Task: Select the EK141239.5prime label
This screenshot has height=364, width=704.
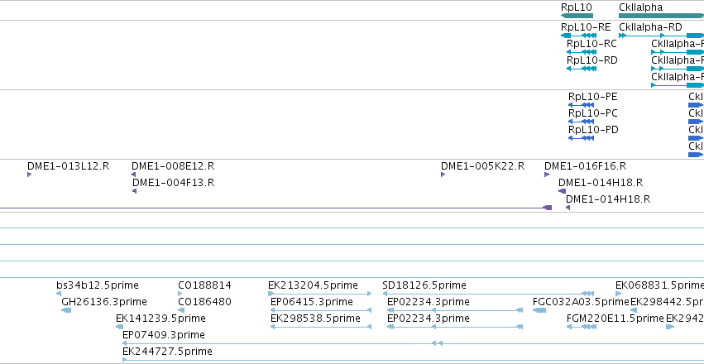Action: pos(160,318)
